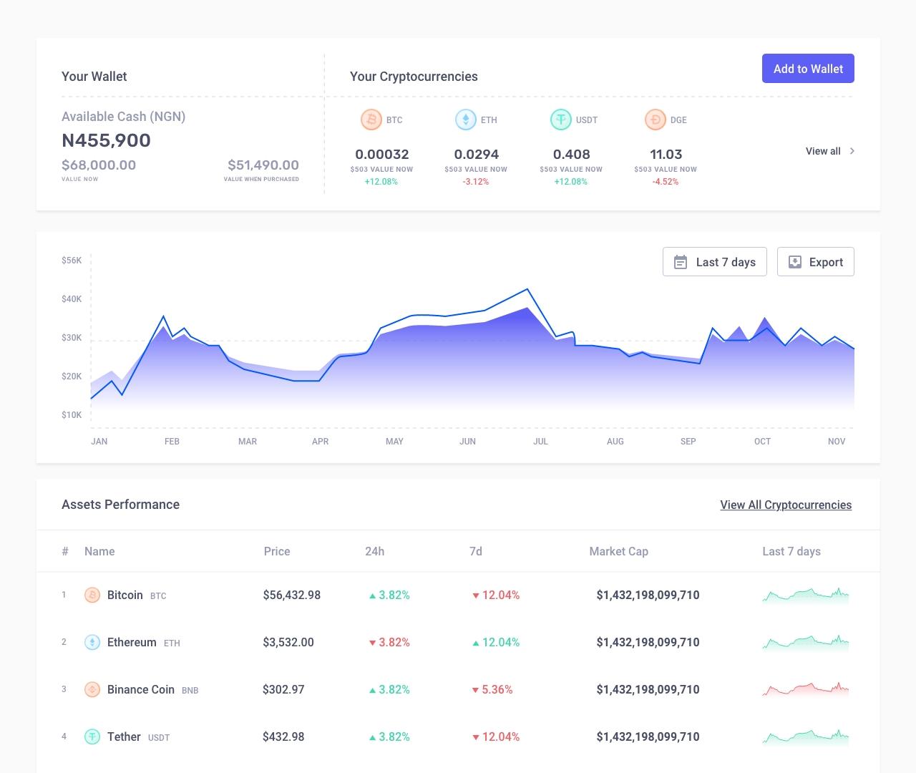Click the $56,432.98 Bitcoin price
Image resolution: width=916 pixels, height=773 pixels.
pos(292,595)
